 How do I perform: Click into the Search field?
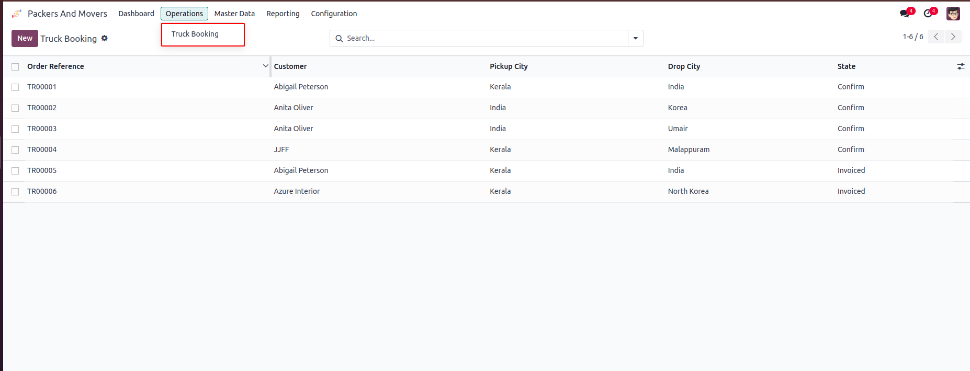coord(486,38)
